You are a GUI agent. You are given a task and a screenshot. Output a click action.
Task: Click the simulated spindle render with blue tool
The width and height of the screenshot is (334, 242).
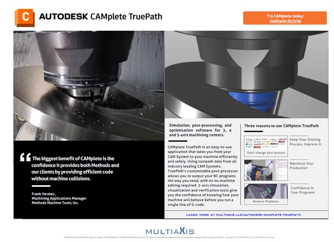[247, 74]
